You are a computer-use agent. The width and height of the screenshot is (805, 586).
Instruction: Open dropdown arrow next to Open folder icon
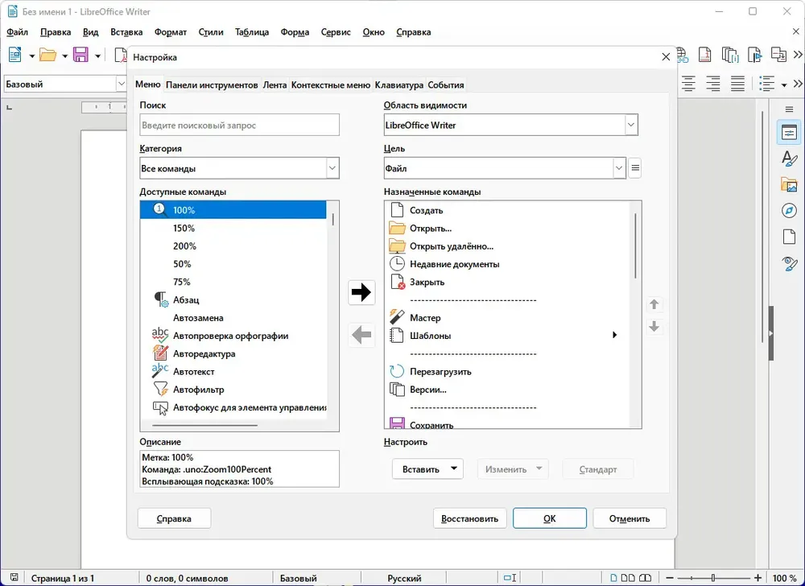click(64, 56)
